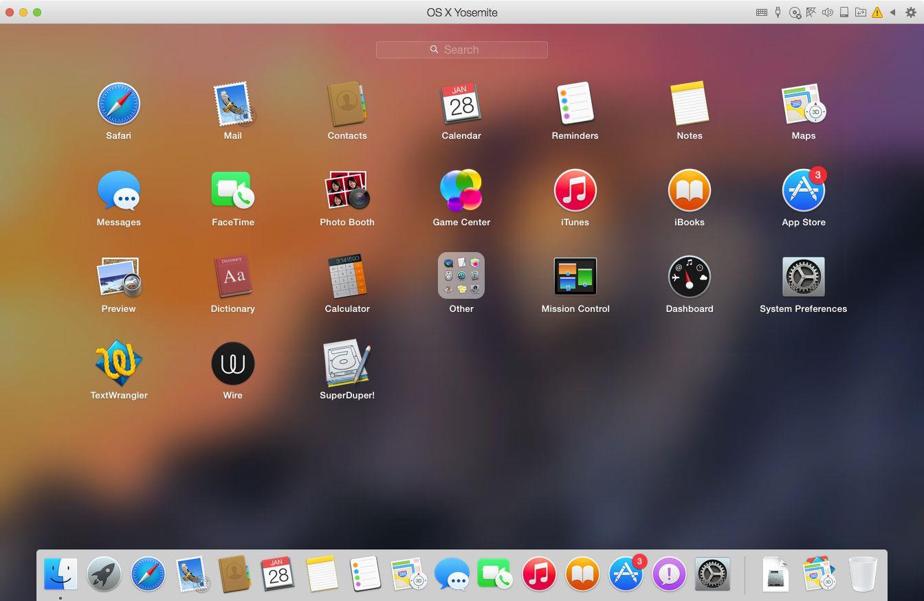This screenshot has height=601, width=924.
Task: Click the keyboard icon in the VM title bar
Action: [x=762, y=12]
